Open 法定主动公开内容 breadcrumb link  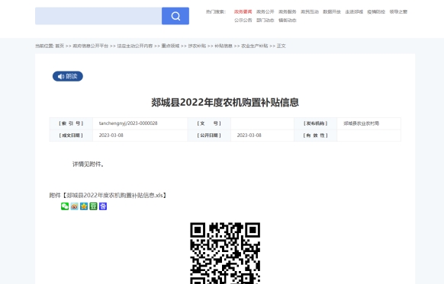tap(135, 46)
